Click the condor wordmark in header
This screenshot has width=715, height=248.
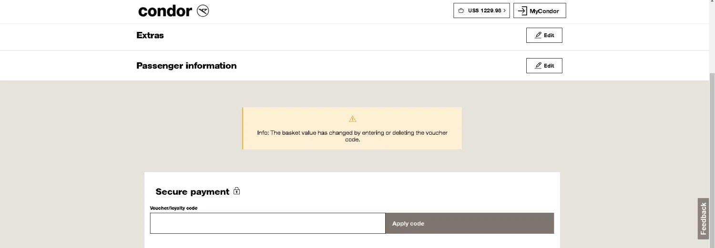[x=165, y=11]
